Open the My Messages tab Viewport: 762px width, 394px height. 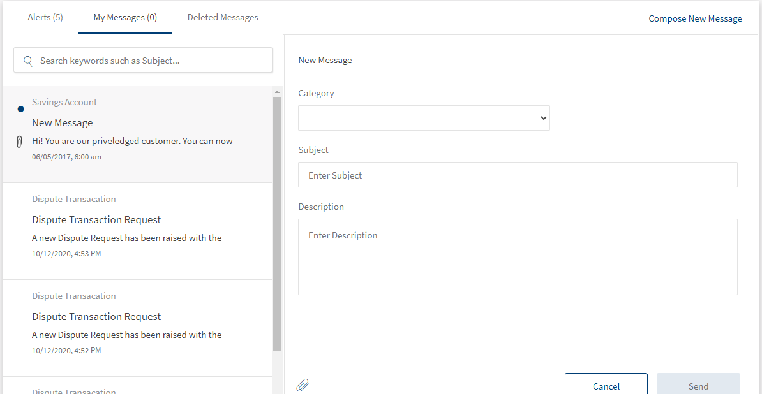(125, 17)
